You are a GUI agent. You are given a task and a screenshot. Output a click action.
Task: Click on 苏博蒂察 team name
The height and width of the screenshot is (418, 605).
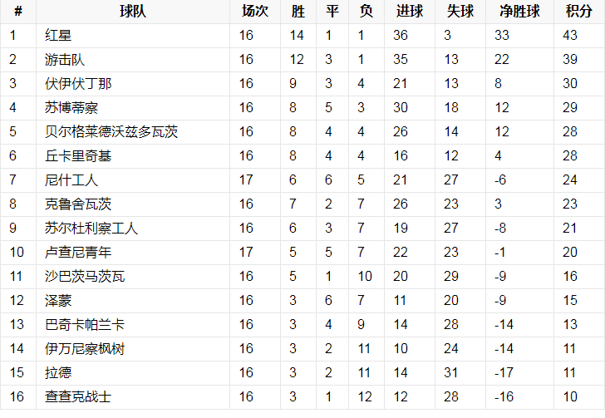coord(71,108)
